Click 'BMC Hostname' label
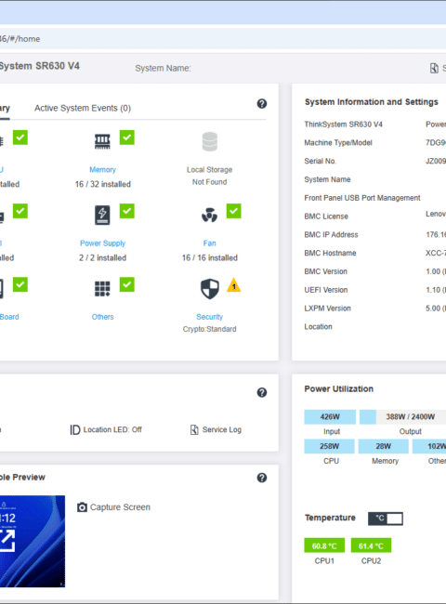446x604 pixels. pyautogui.click(x=330, y=253)
